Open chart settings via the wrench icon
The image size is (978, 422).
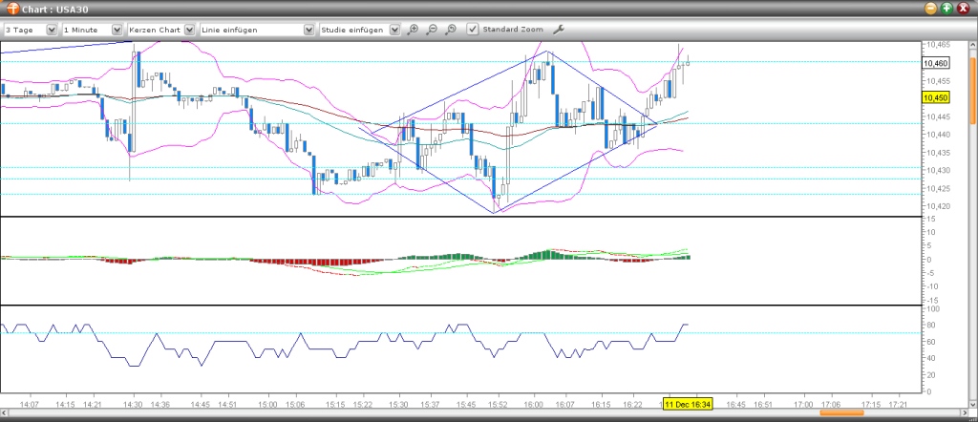pyautogui.click(x=558, y=30)
